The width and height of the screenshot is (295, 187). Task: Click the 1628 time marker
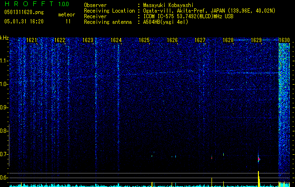click(228, 40)
